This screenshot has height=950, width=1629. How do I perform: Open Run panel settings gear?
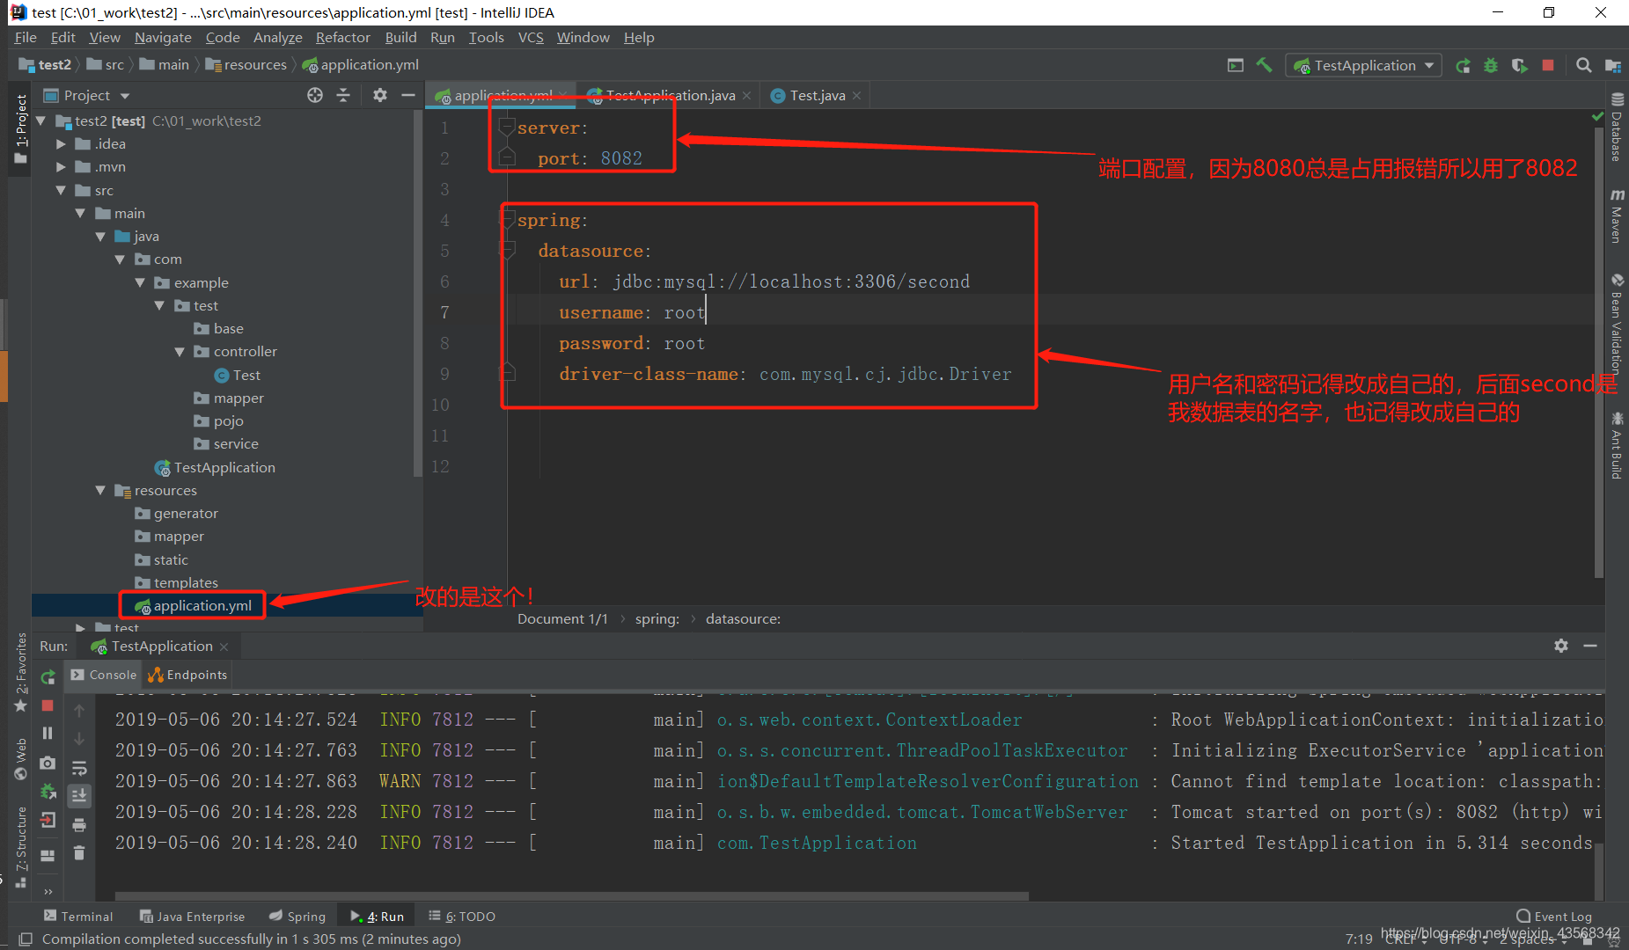1561,646
